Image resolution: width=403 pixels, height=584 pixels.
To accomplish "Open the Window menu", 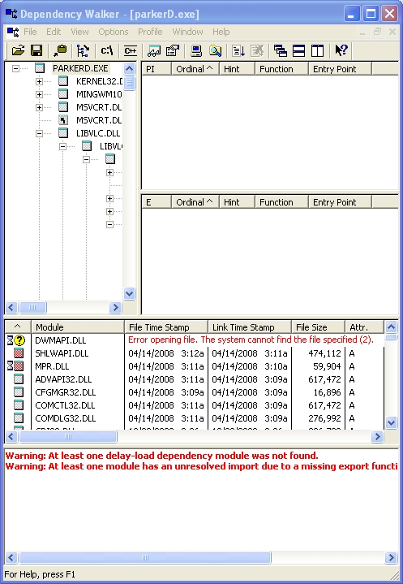I will tap(187, 32).
